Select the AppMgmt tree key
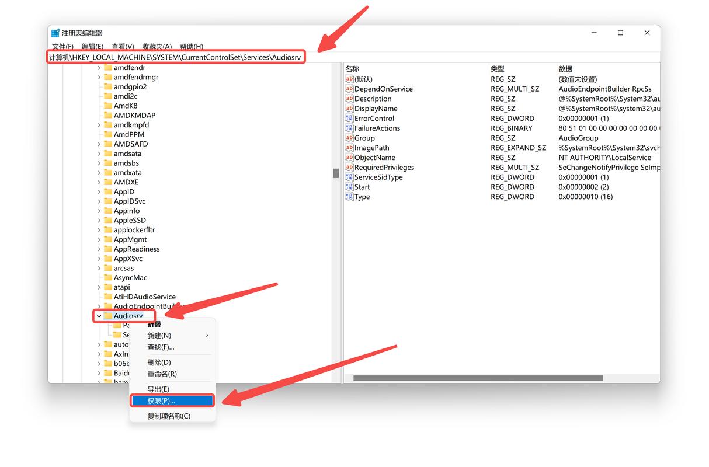This screenshot has width=709, height=467. point(130,239)
